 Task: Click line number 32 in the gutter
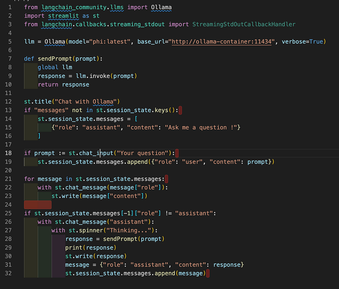8,273
